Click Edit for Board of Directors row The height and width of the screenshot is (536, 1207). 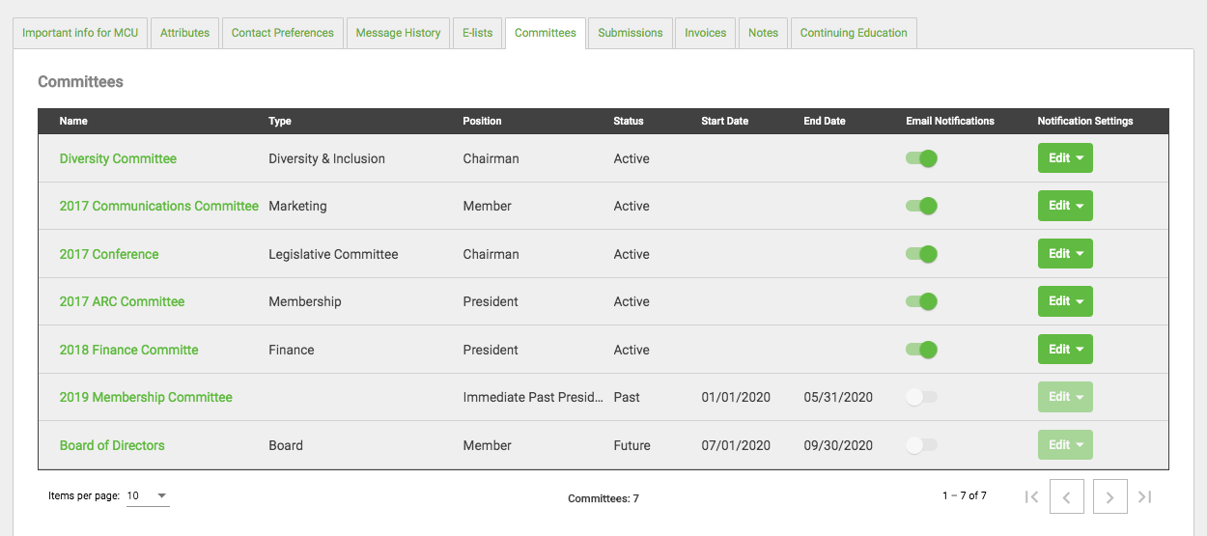click(x=1065, y=445)
